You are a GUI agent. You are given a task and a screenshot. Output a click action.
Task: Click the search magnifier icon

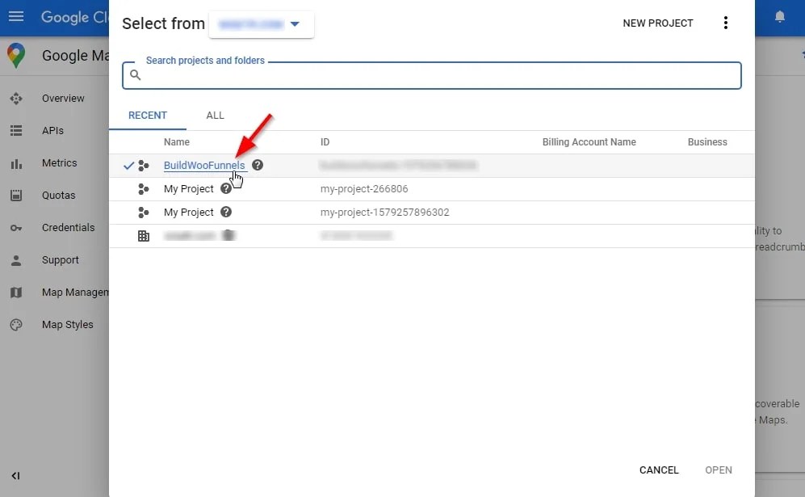click(135, 74)
